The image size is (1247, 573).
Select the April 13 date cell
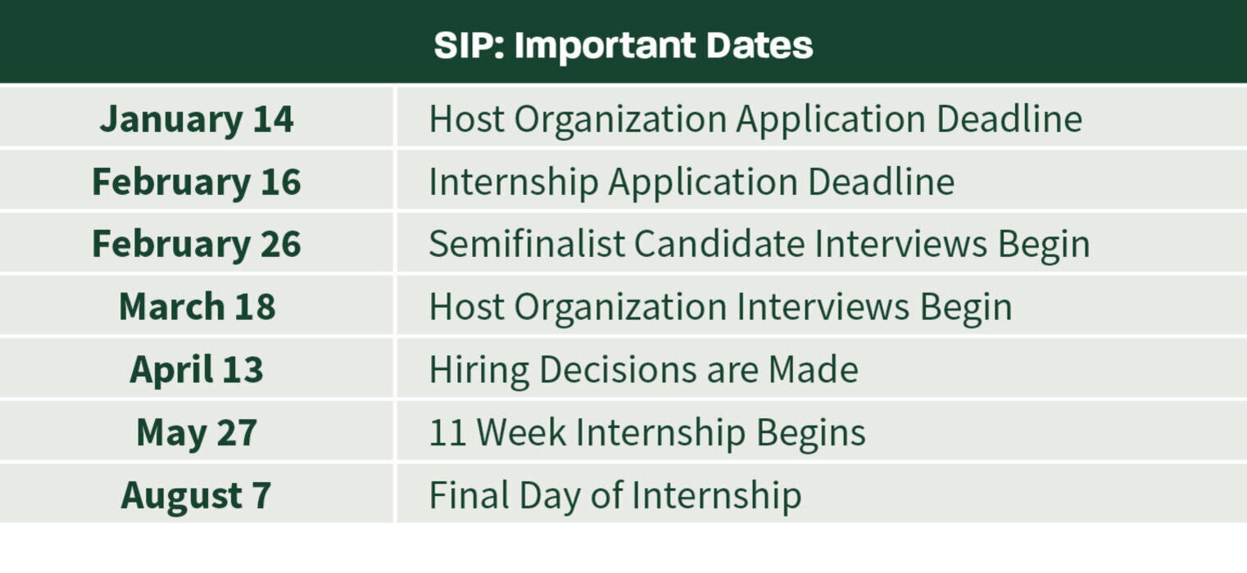click(197, 369)
